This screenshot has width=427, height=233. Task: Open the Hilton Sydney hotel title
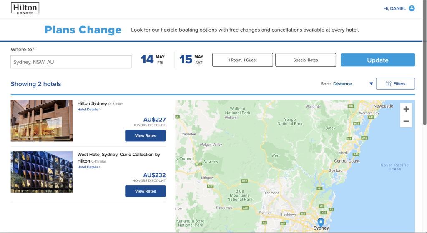[92, 103]
